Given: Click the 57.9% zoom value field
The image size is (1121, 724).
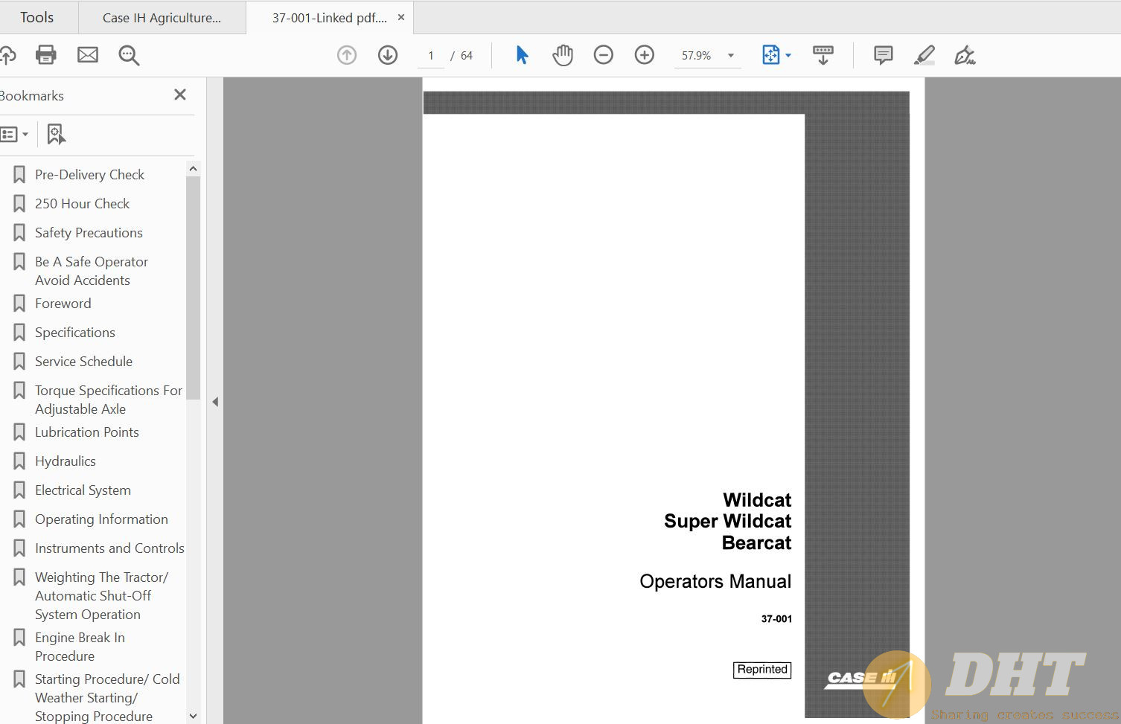Looking at the screenshot, I should 697,55.
